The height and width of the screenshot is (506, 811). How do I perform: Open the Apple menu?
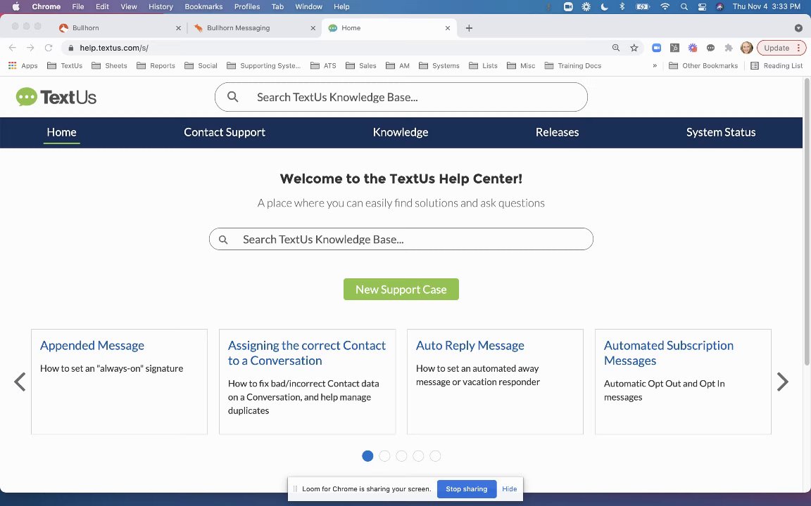click(15, 7)
